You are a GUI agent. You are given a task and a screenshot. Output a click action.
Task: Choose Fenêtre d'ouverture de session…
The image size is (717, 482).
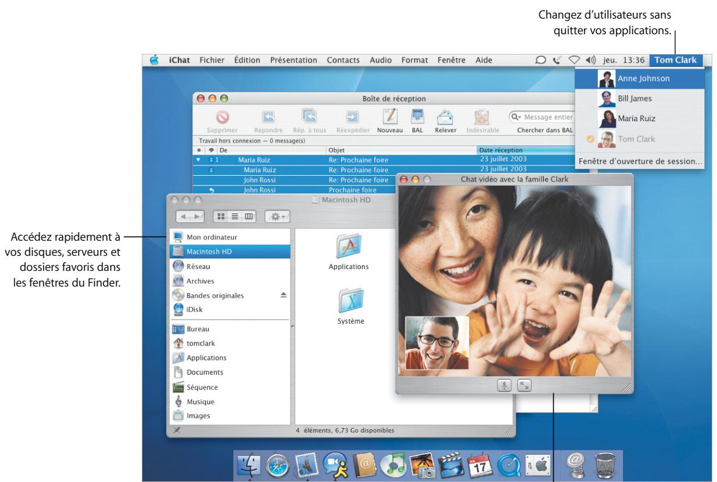click(640, 161)
